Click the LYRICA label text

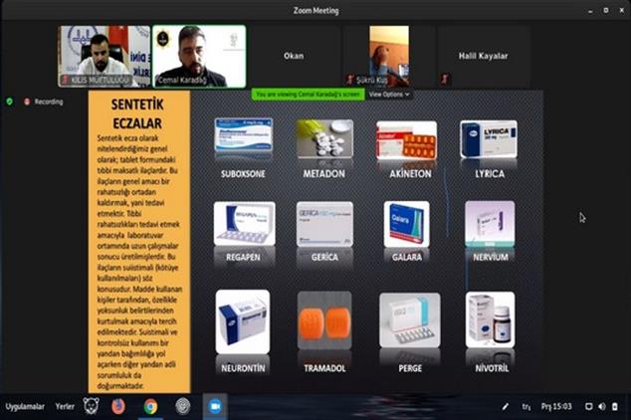490,174
